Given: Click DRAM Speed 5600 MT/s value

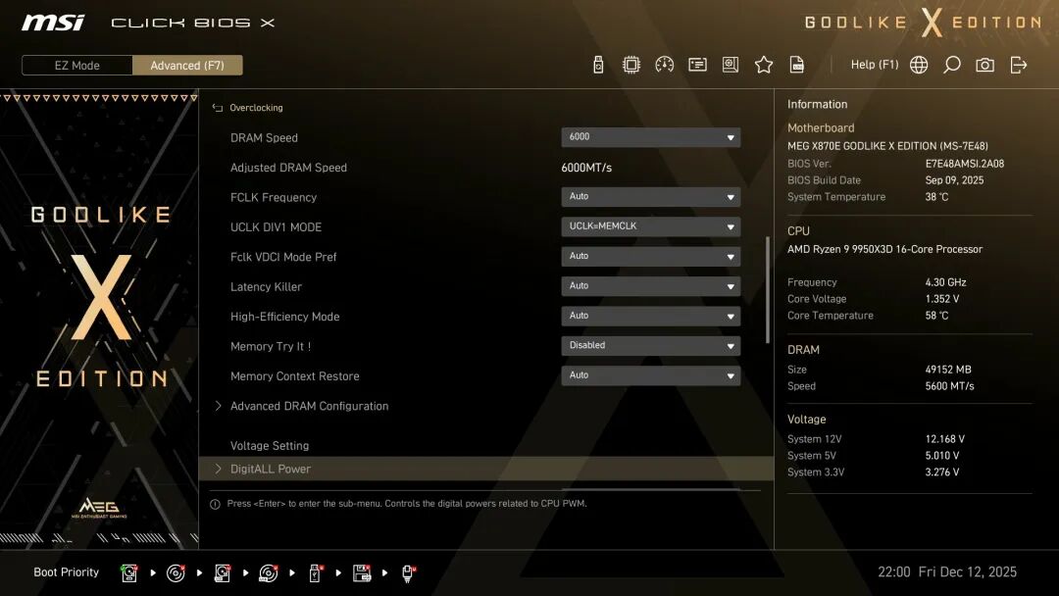Looking at the screenshot, I should click(949, 386).
